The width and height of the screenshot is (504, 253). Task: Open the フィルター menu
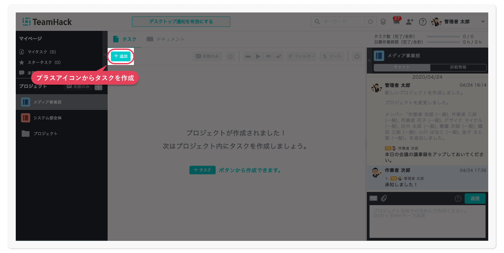[302, 56]
